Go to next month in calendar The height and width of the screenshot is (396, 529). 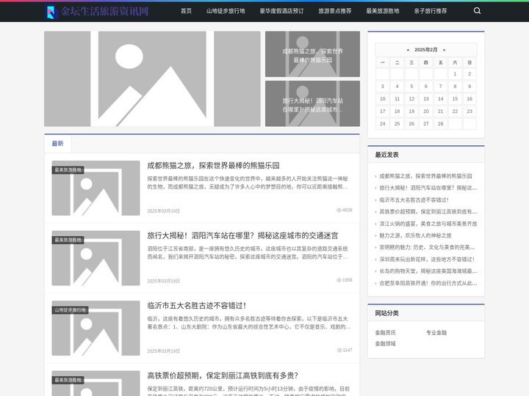point(444,50)
